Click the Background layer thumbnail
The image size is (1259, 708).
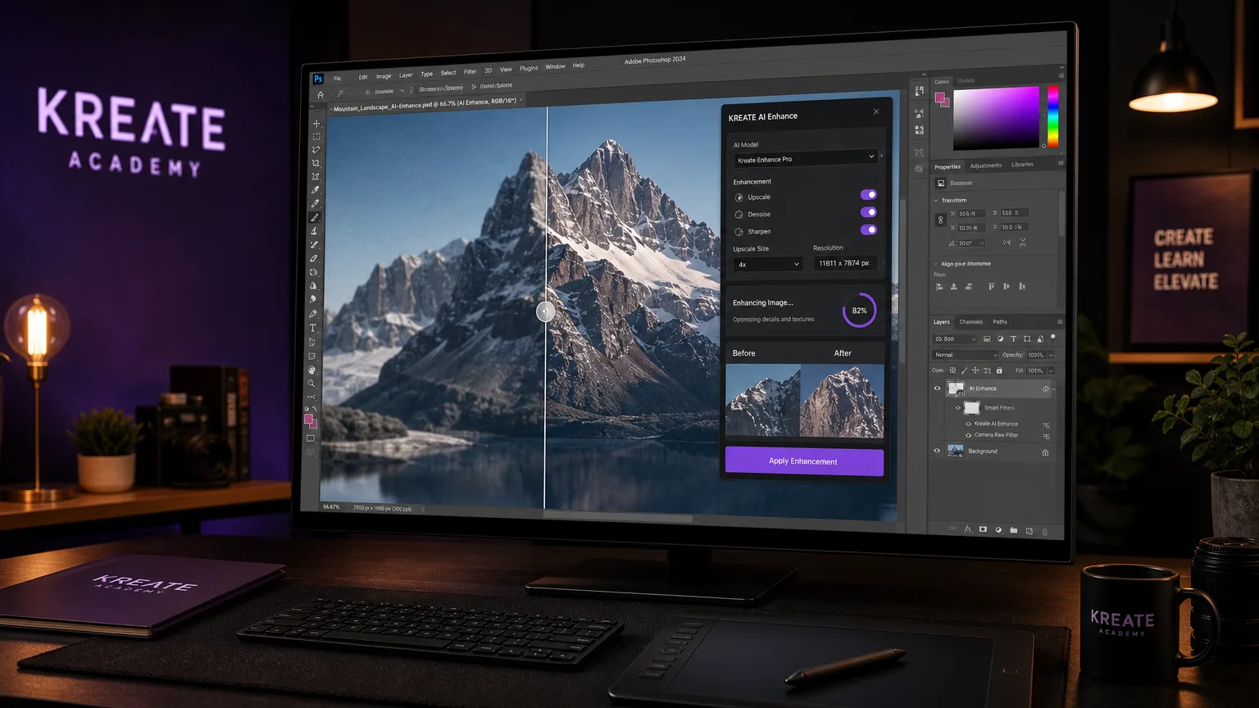point(955,451)
